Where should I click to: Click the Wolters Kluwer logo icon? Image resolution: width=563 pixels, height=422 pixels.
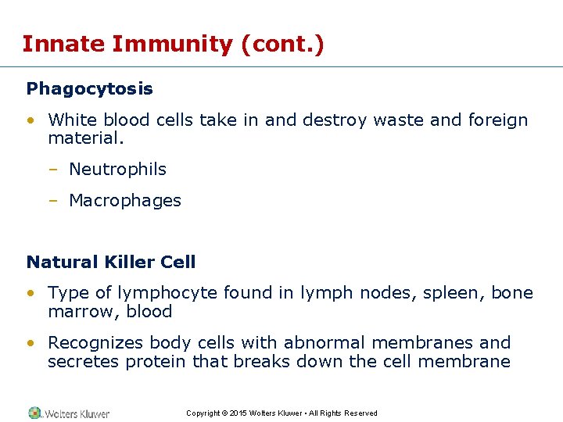pos(34,413)
